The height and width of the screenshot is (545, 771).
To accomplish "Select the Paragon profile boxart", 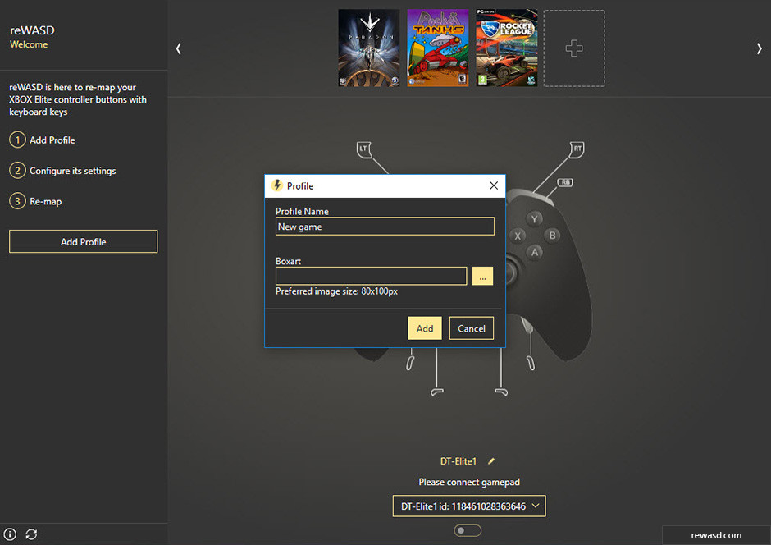I will 369,48.
